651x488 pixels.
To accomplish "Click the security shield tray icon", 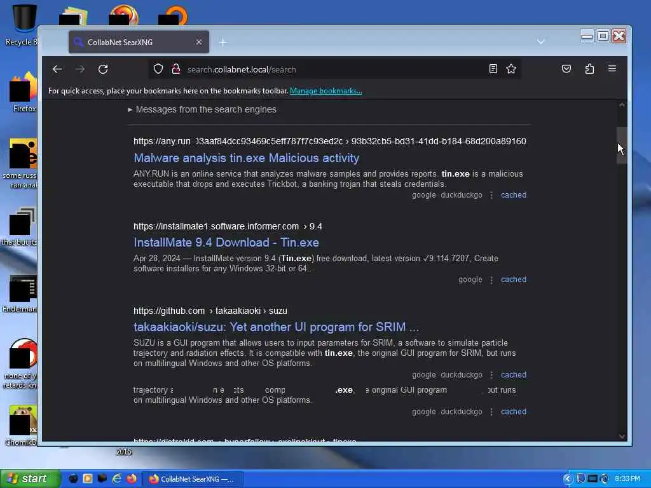I will click(580, 478).
